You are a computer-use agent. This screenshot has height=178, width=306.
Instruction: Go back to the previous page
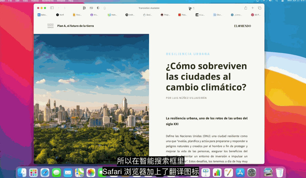pyautogui.click(x=59, y=8)
